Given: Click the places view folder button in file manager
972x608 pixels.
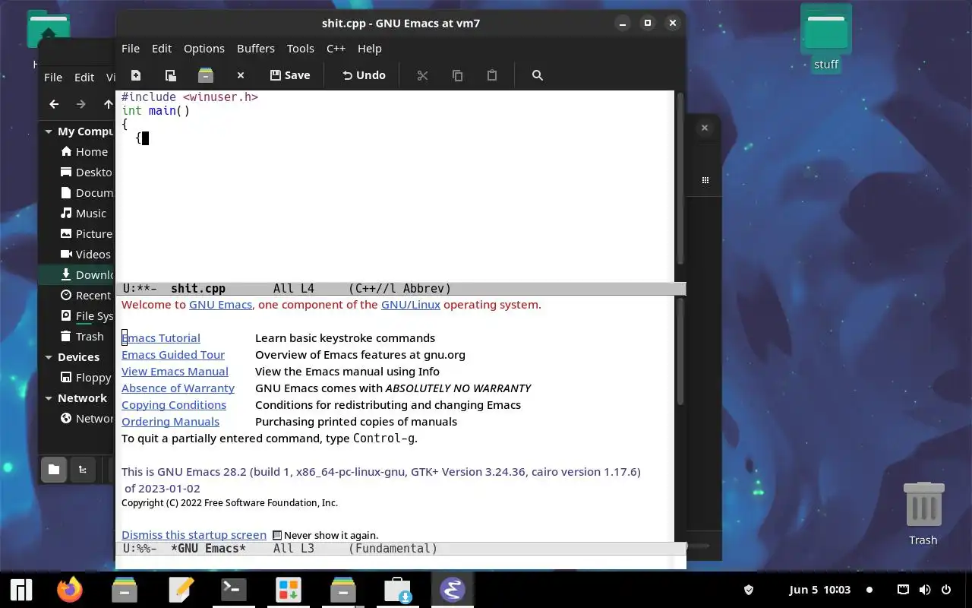Looking at the screenshot, I should tap(54, 470).
